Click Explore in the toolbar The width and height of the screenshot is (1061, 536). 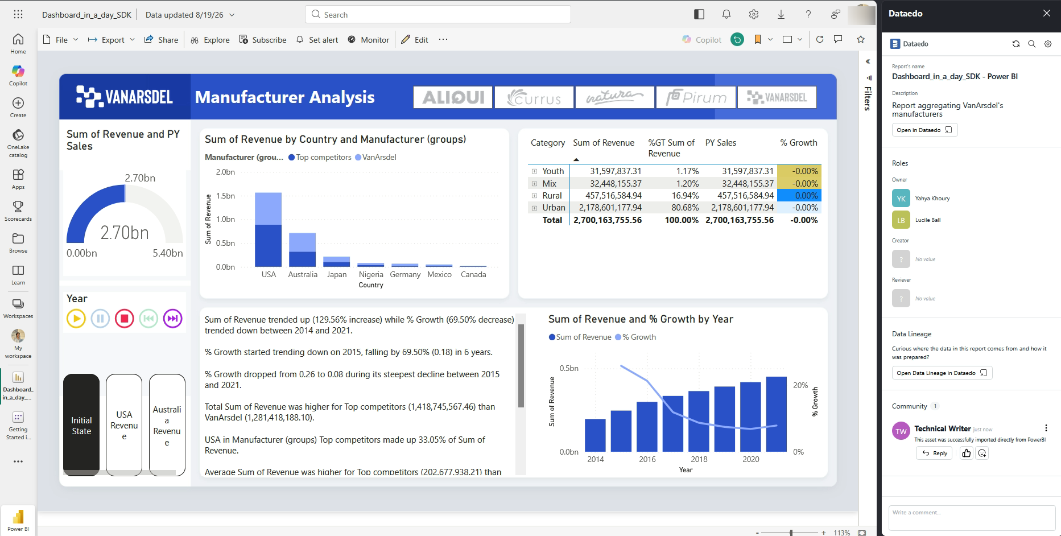click(210, 39)
